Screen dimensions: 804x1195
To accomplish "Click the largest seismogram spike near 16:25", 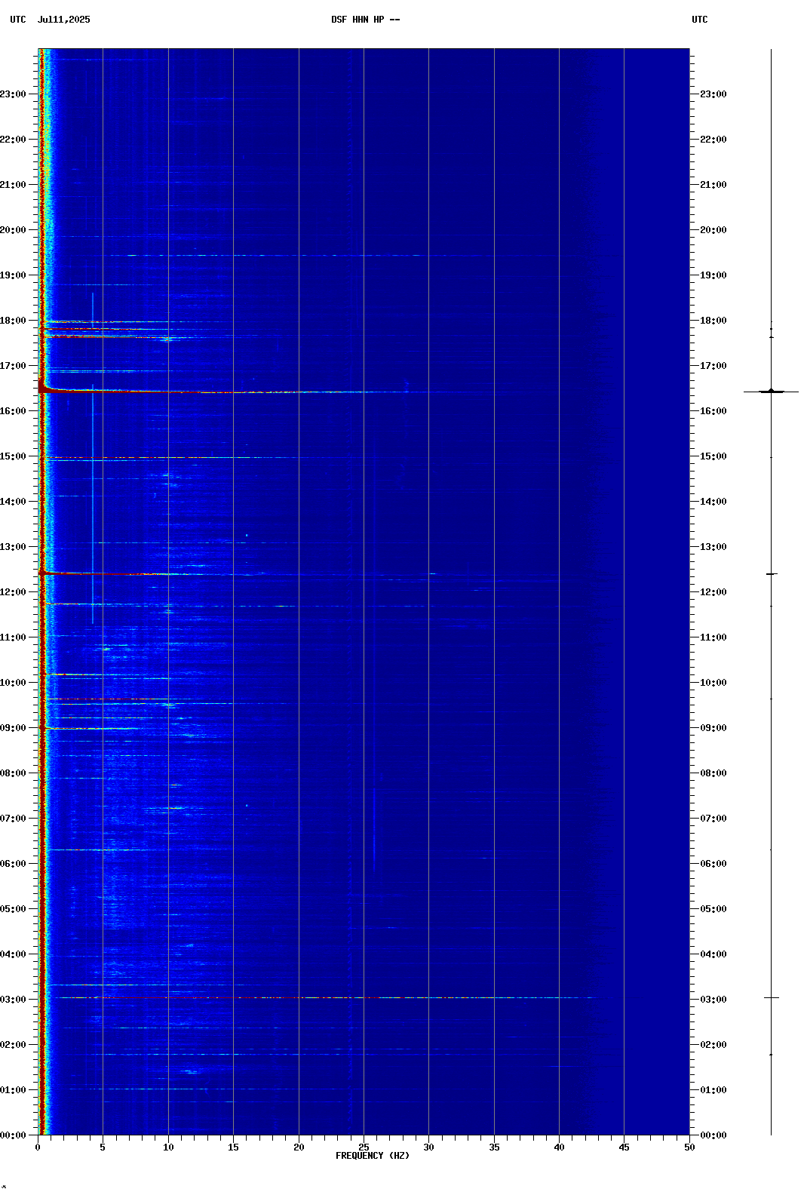I will coord(771,392).
